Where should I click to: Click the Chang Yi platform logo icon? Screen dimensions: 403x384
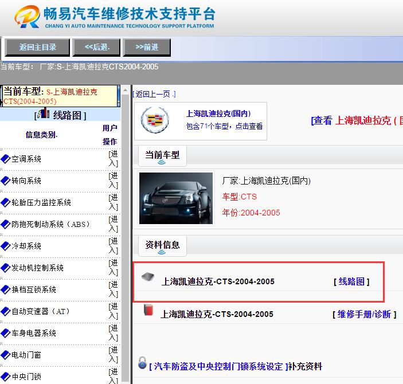pyautogui.click(x=28, y=17)
